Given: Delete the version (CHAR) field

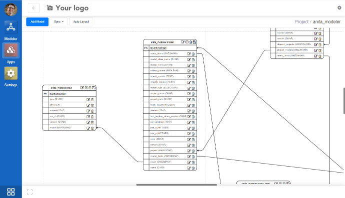Looking at the screenshot, I should 92,122.
